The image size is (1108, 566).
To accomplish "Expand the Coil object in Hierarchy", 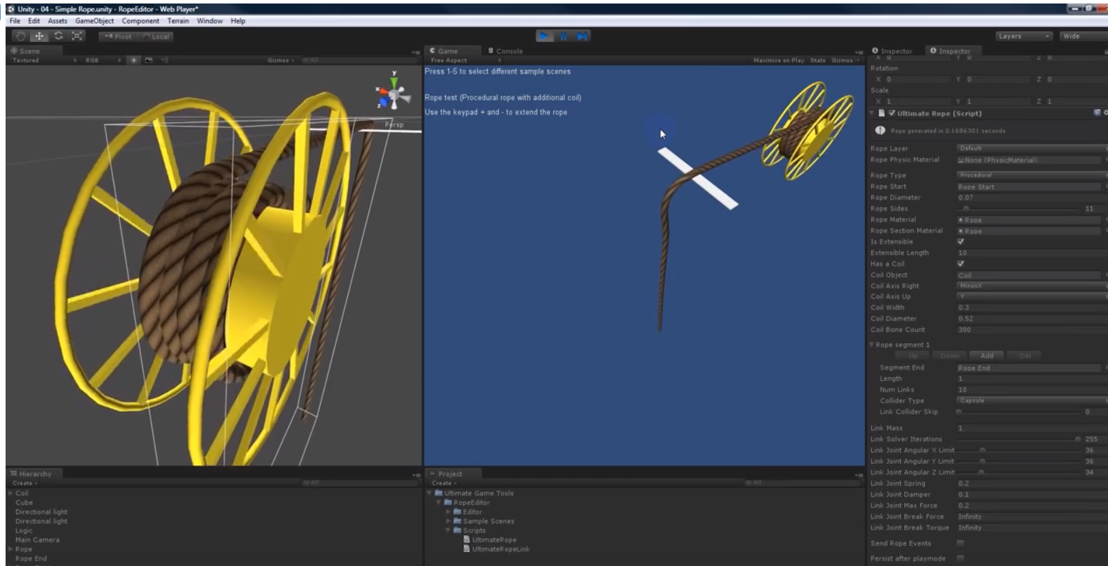I will [10, 493].
